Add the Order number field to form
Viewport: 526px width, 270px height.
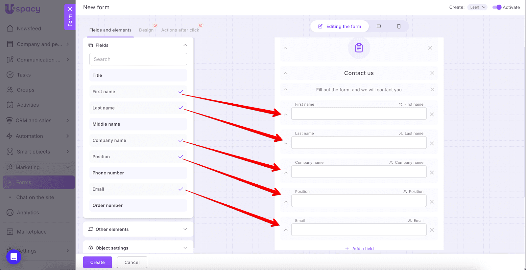tap(138, 205)
